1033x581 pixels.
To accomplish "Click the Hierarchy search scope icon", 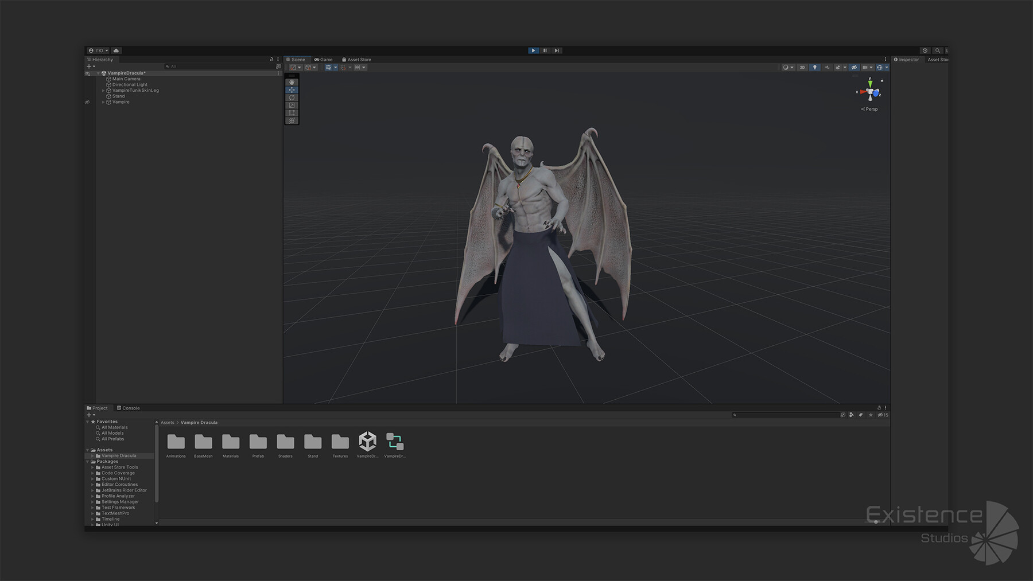I will (x=278, y=67).
